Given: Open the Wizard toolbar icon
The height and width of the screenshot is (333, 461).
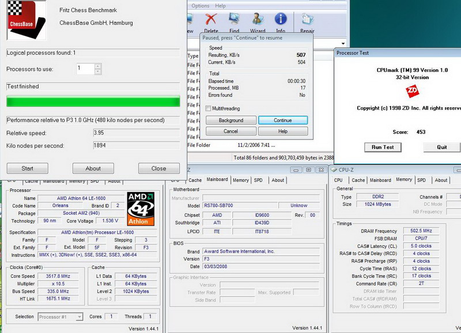Looking at the screenshot, I should click(x=258, y=20).
